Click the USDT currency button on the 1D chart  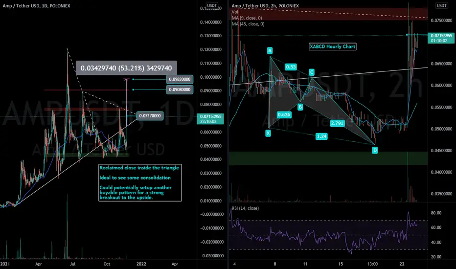(211, 5)
